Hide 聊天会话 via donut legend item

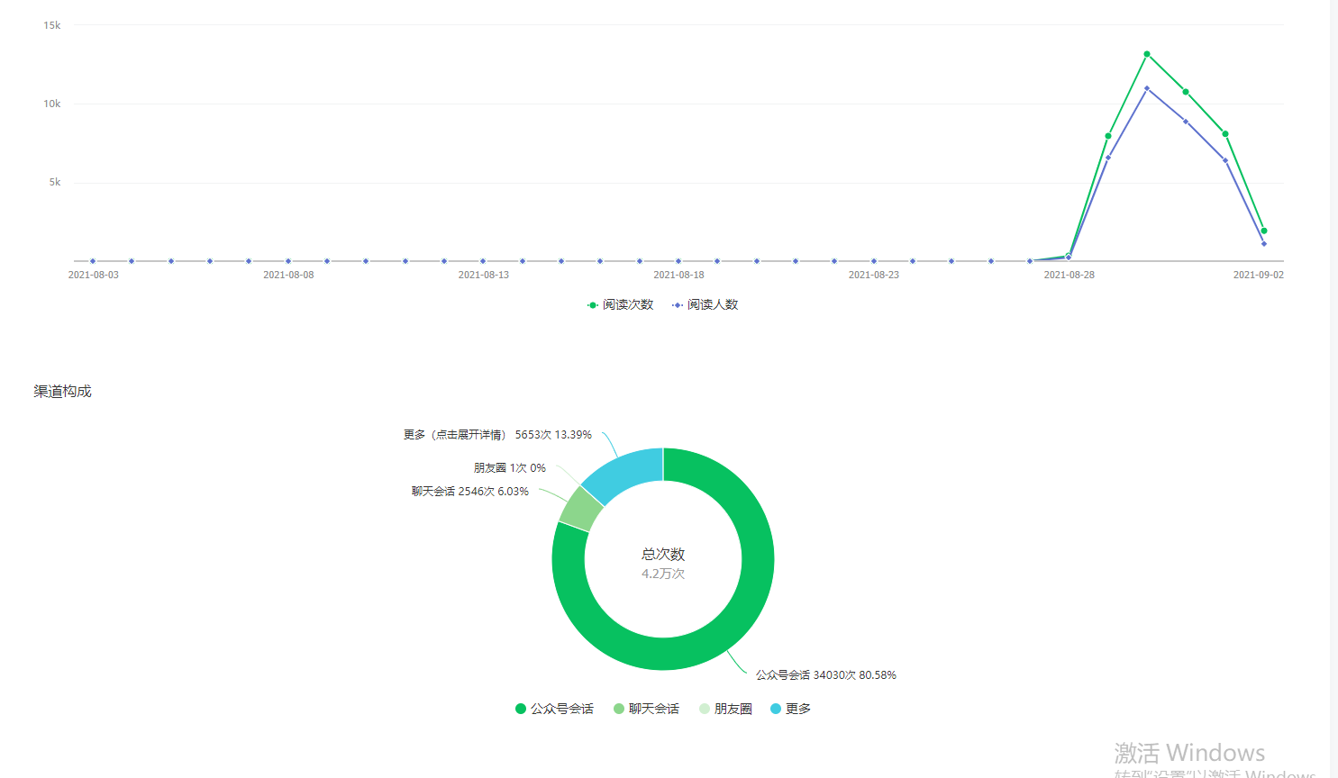(x=646, y=710)
